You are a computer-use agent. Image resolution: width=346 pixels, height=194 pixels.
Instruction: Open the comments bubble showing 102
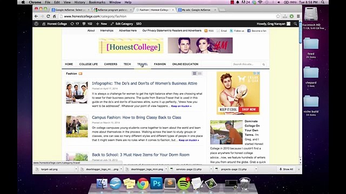click(x=87, y=24)
